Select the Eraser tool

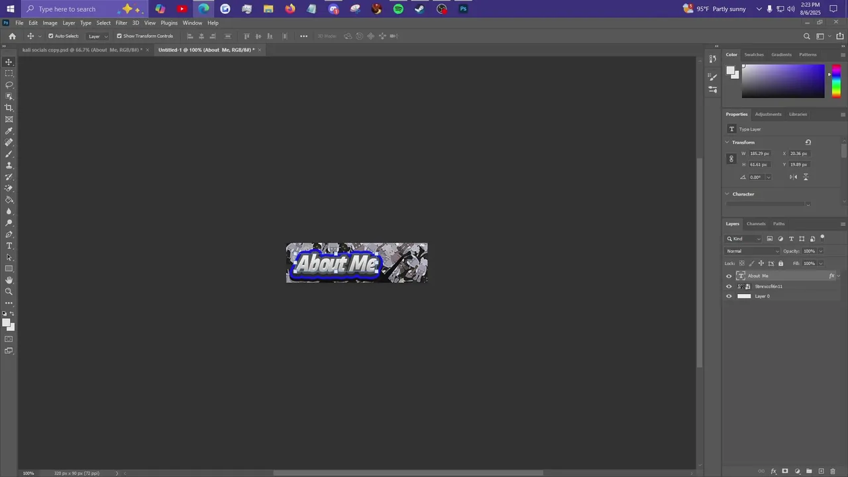point(9,188)
